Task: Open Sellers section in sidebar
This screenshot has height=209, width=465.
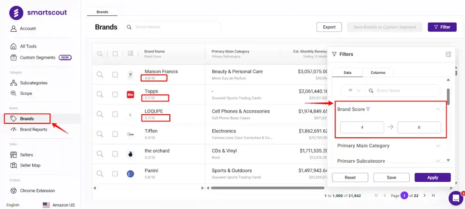Action: tap(21, 155)
